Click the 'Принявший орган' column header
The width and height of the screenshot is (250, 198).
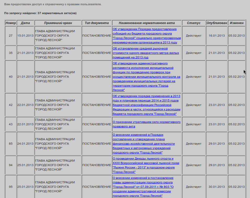point(58,23)
